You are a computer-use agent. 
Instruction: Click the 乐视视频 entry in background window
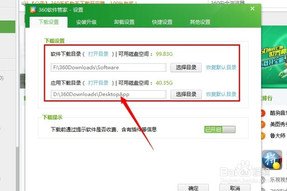pyautogui.click(x=278, y=180)
